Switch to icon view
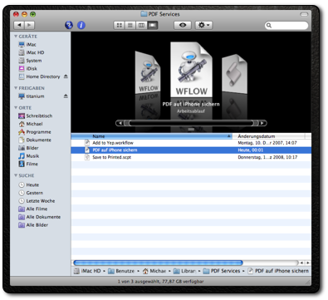This screenshot has height=300, width=328. (120, 25)
